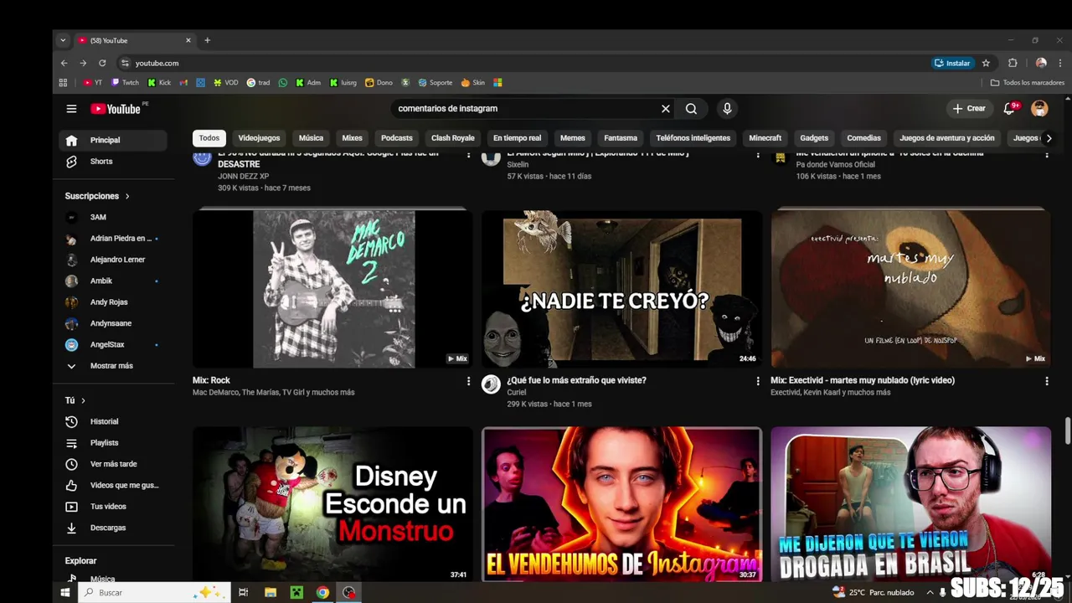The width and height of the screenshot is (1072, 603).
Task: Open options for ¿Qué fue lo más extraño video
Action: click(x=758, y=381)
